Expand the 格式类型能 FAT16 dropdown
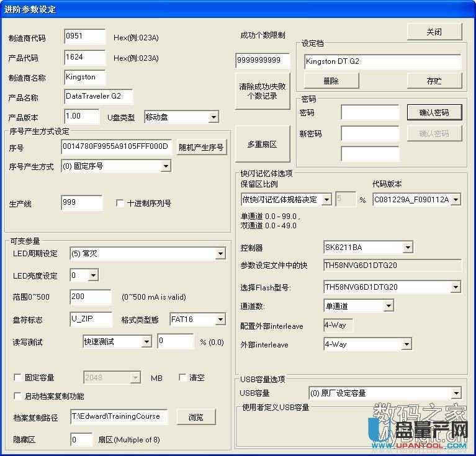The image size is (476, 456). pos(197,319)
